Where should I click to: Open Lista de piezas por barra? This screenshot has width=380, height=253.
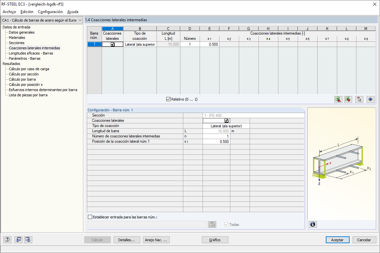tap(28, 95)
